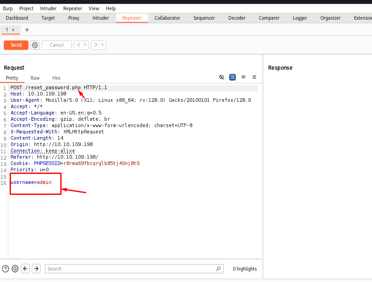This screenshot has height=282, width=372.
Task: Select the Pretty request view
Action: (12, 78)
